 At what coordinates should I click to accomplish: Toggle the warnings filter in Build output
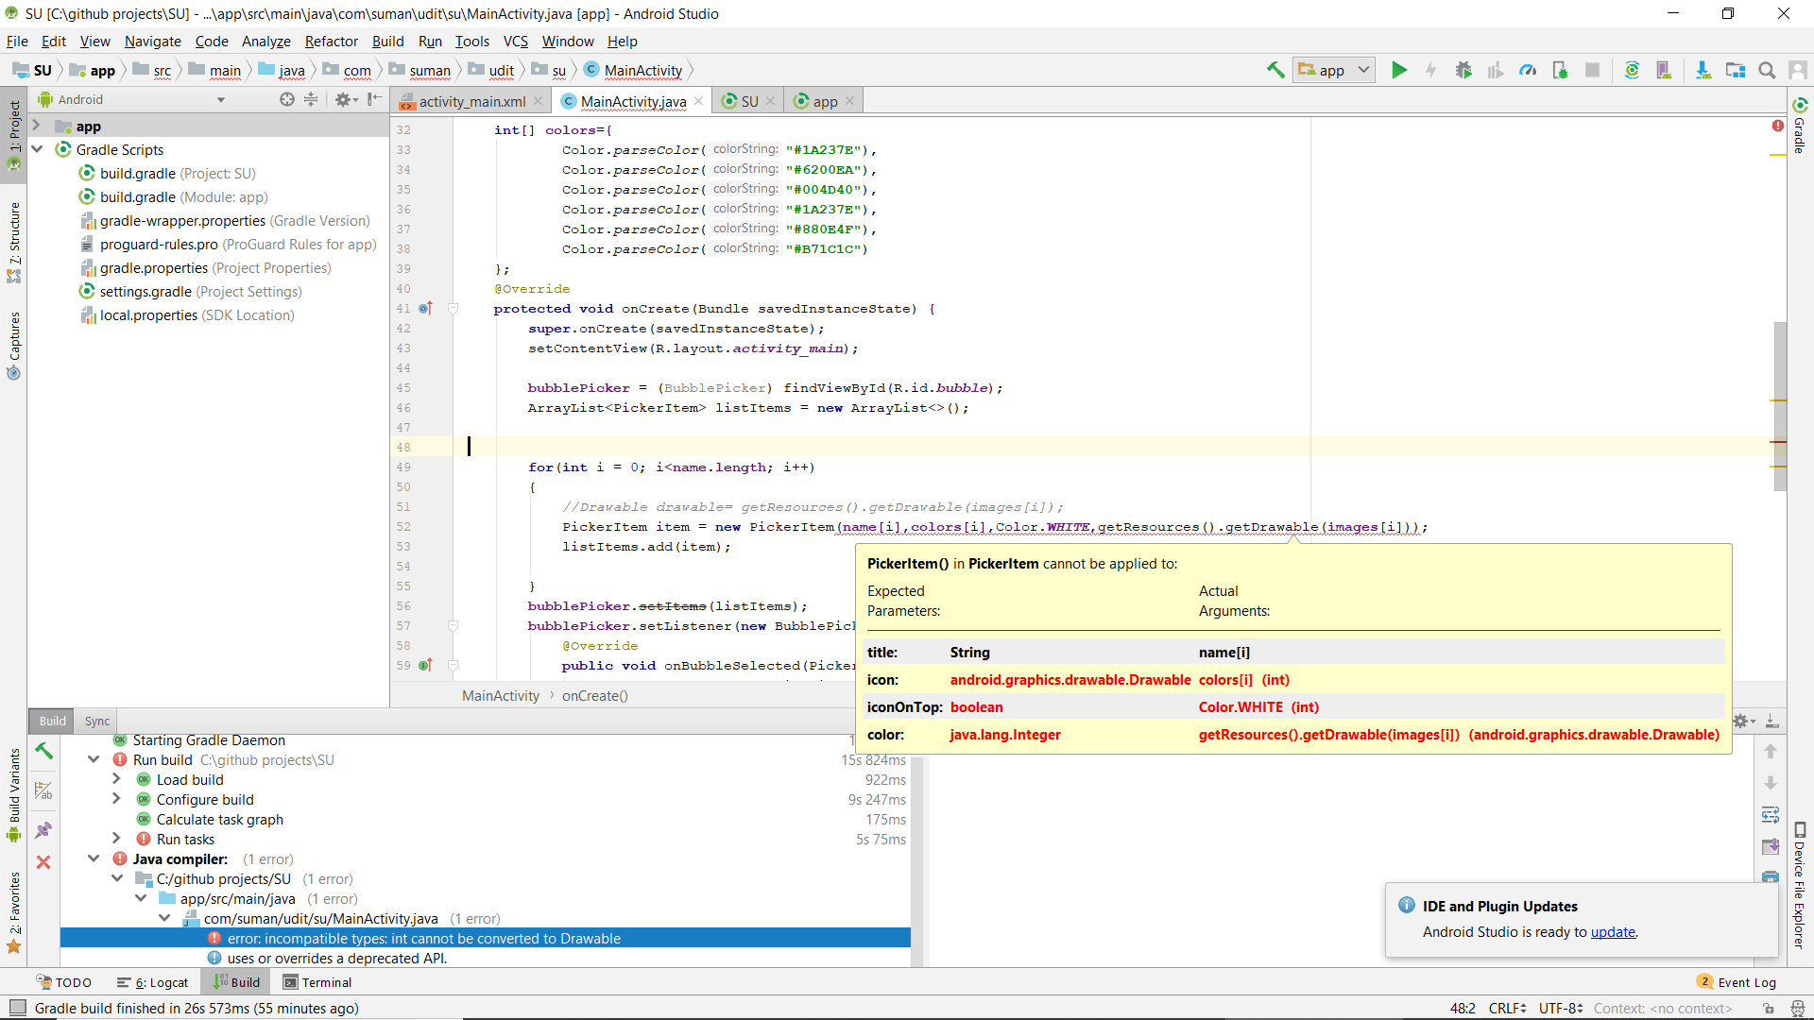pyautogui.click(x=43, y=790)
